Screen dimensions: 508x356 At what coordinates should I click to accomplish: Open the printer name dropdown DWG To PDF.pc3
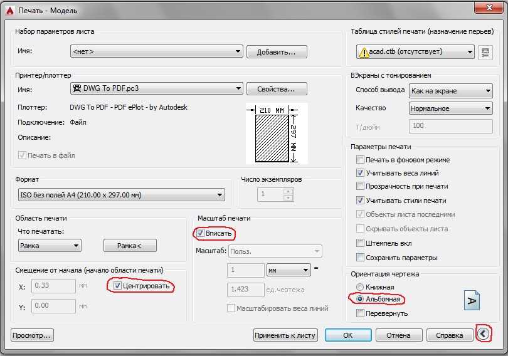pos(157,88)
